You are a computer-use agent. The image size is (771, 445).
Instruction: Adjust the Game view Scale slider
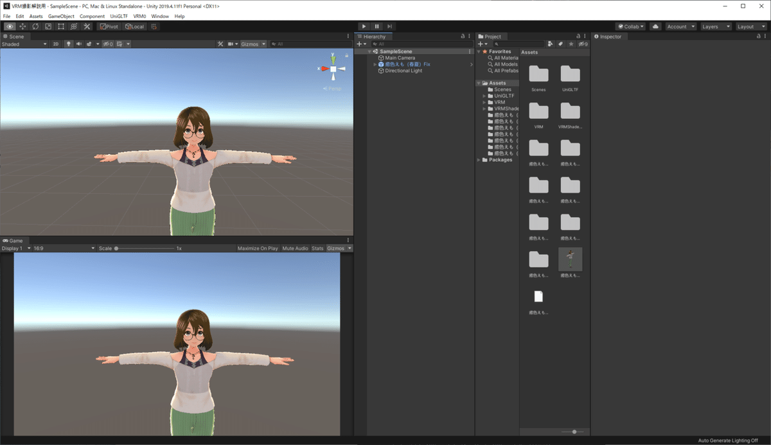[145, 248]
